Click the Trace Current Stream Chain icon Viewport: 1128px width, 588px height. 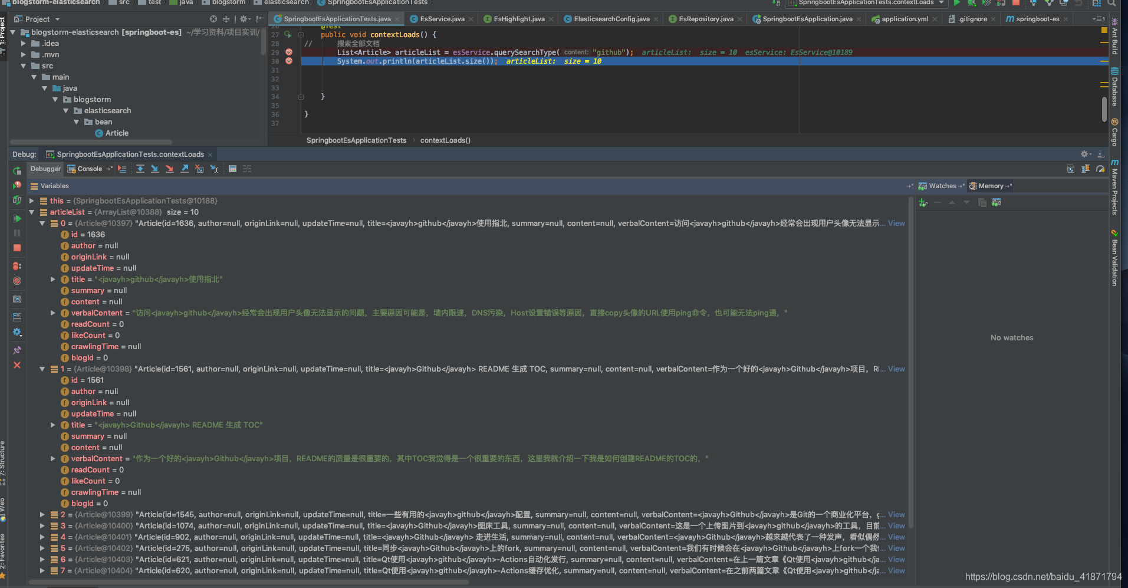click(247, 169)
